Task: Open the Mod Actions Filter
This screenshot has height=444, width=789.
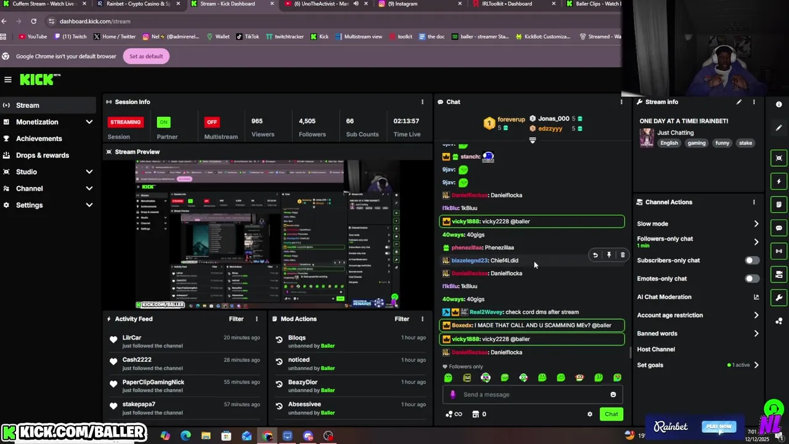Action: [402, 319]
